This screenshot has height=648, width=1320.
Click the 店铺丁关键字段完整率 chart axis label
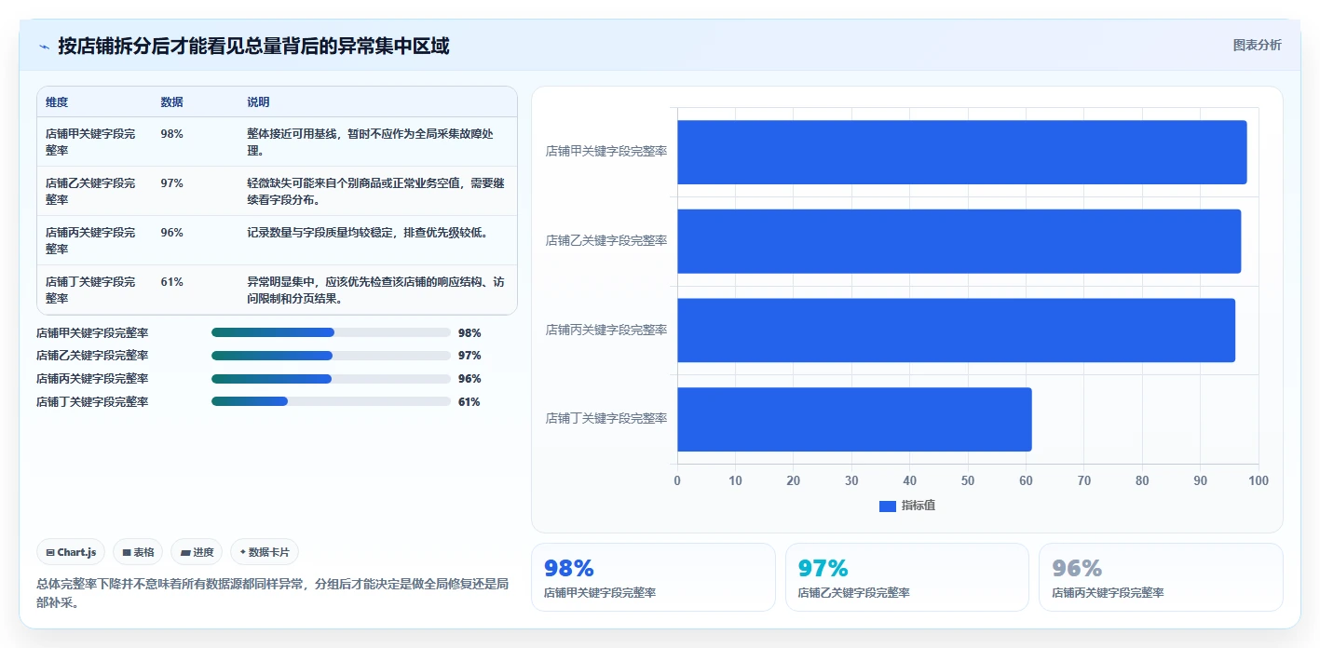pyautogui.click(x=606, y=419)
